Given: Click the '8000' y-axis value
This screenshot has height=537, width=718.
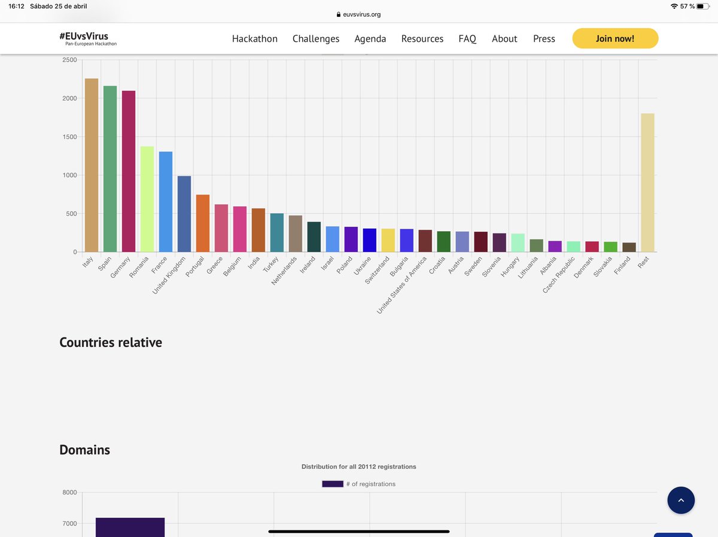Looking at the screenshot, I should (x=69, y=493).
